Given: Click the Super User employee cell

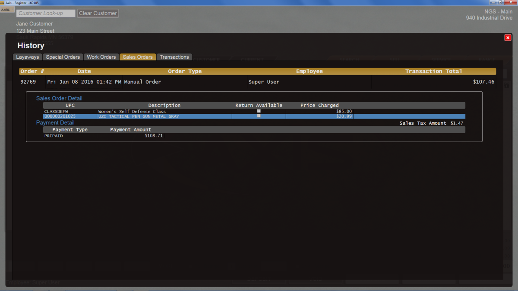Looking at the screenshot, I should pyautogui.click(x=264, y=82).
